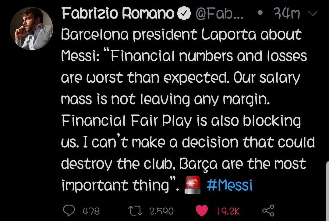Share the tweet via the share icon

[268, 210]
